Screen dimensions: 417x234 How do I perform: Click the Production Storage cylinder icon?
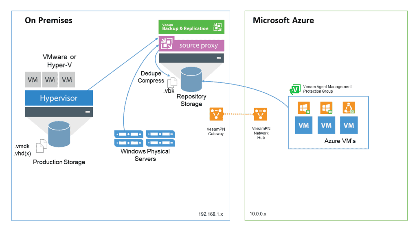59,134
